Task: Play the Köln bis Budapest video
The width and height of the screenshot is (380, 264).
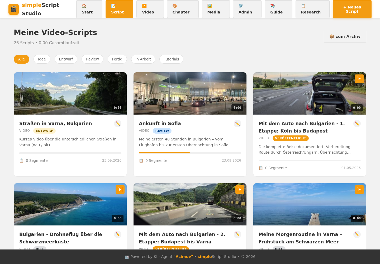Action: pyautogui.click(x=359, y=79)
